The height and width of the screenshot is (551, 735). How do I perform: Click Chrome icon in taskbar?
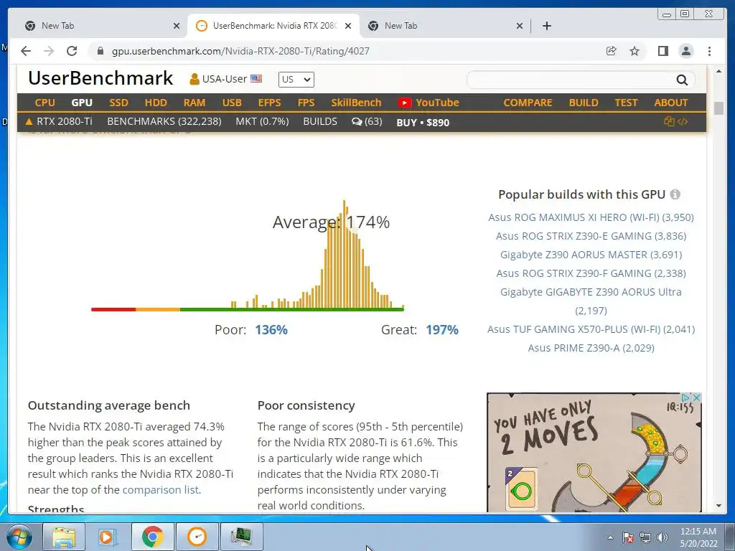pos(152,537)
